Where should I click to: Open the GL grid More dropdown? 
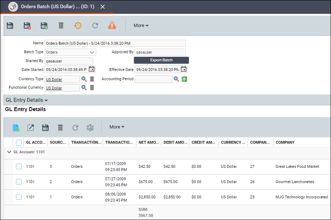point(117,127)
